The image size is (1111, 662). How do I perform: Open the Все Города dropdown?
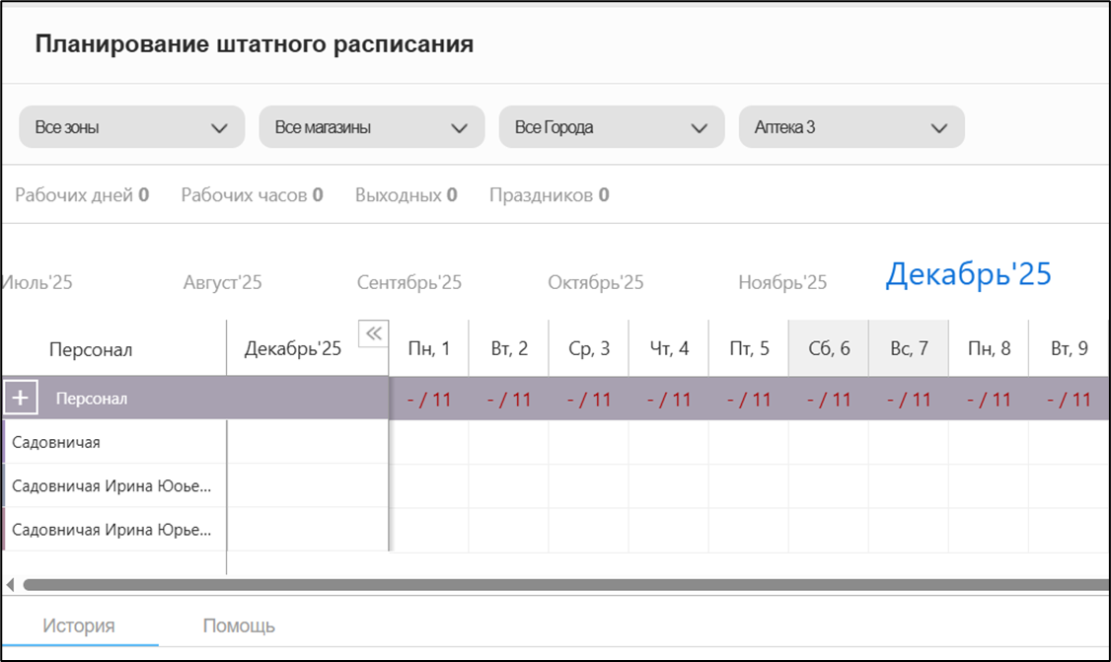[x=611, y=127]
